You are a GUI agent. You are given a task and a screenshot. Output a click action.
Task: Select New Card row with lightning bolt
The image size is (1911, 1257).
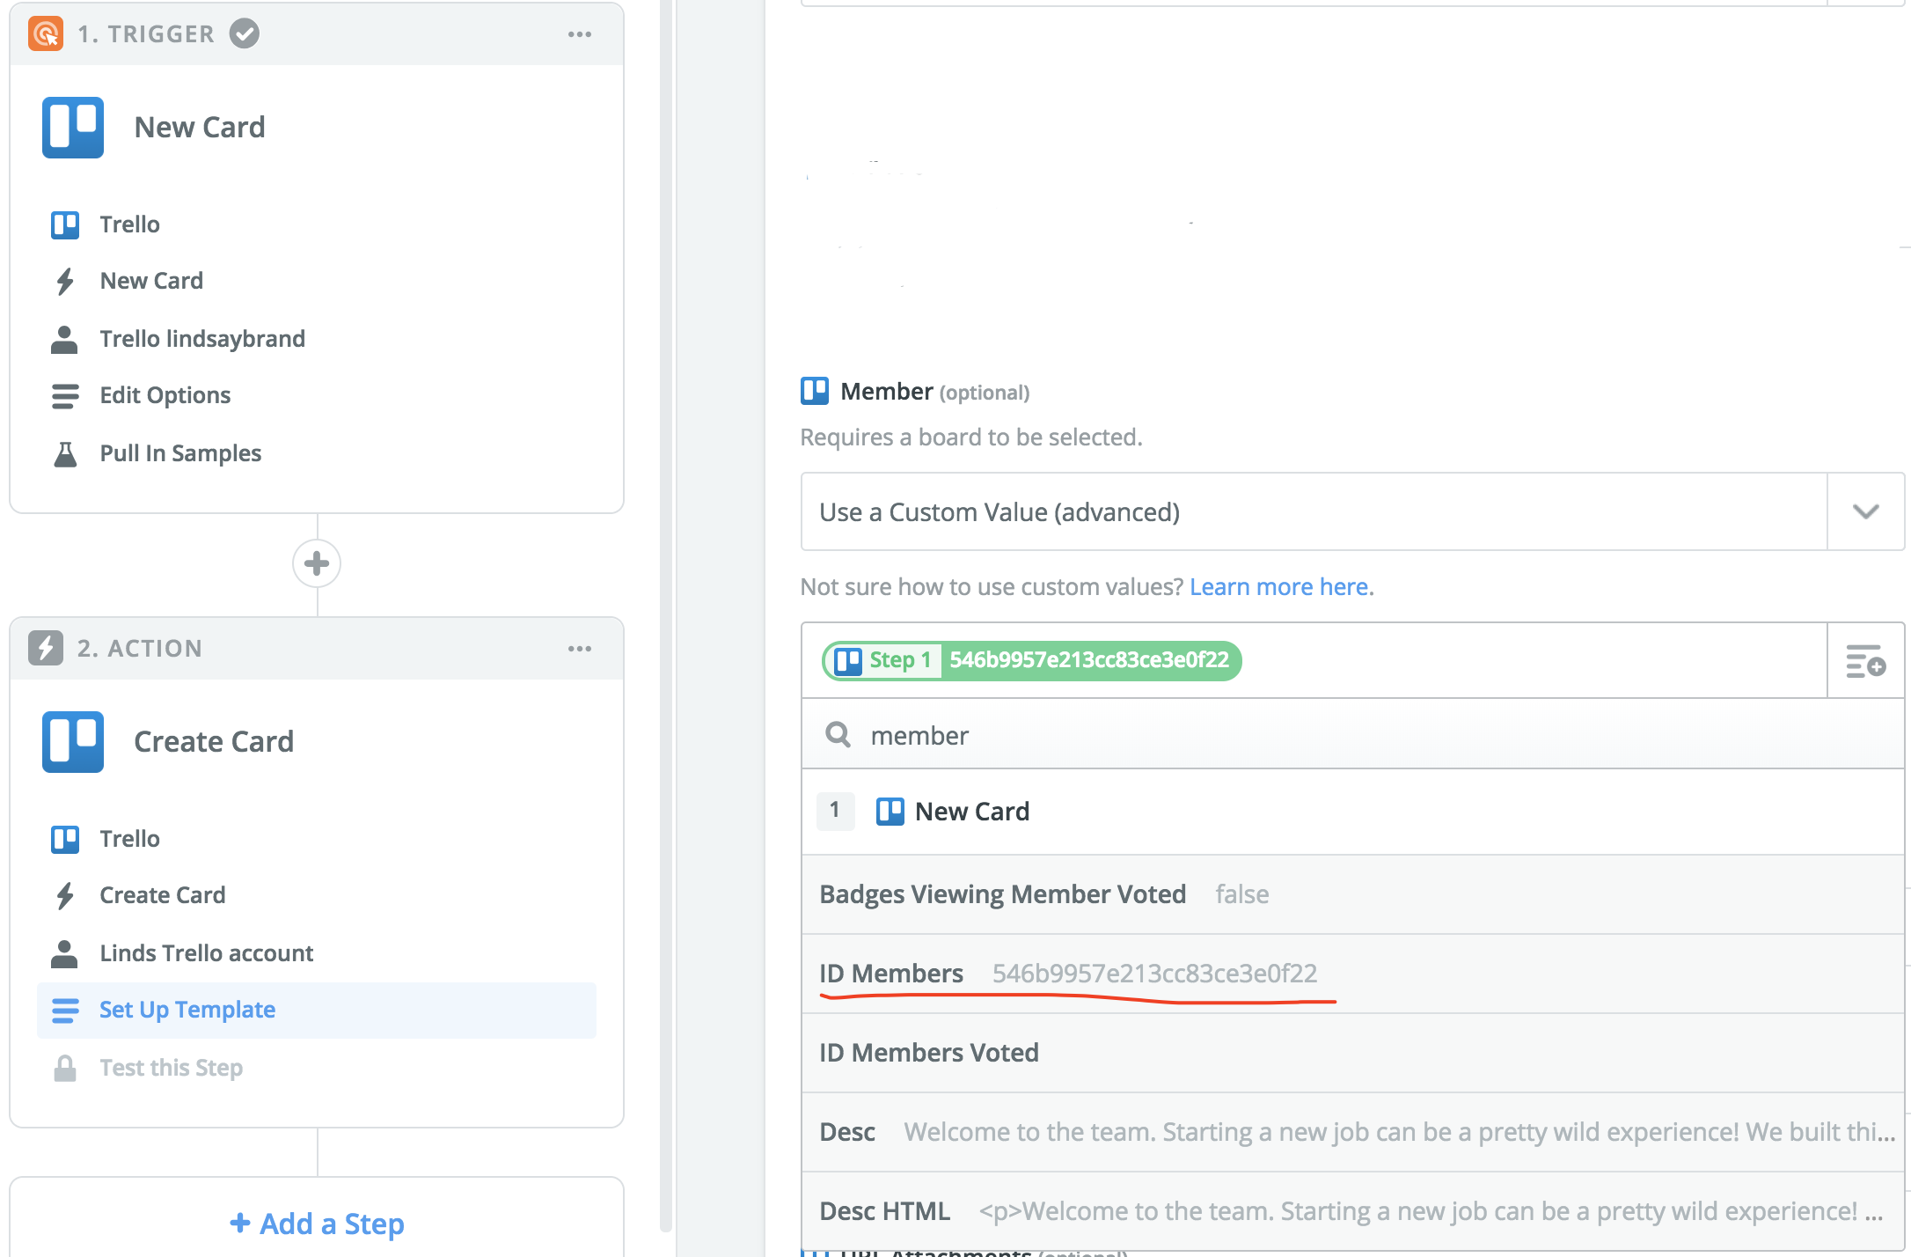point(317,281)
